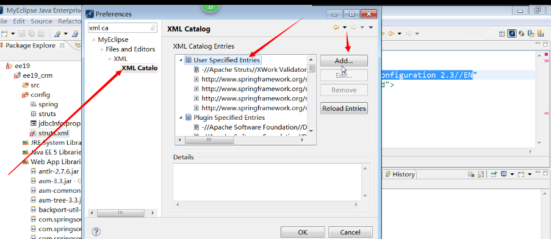
Task: Open New wizard dropdown arrow
Action: click(x=13, y=33)
